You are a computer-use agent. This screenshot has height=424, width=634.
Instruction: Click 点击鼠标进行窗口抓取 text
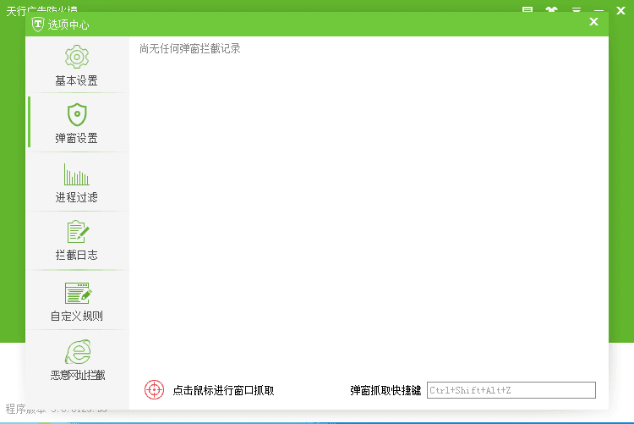click(223, 390)
